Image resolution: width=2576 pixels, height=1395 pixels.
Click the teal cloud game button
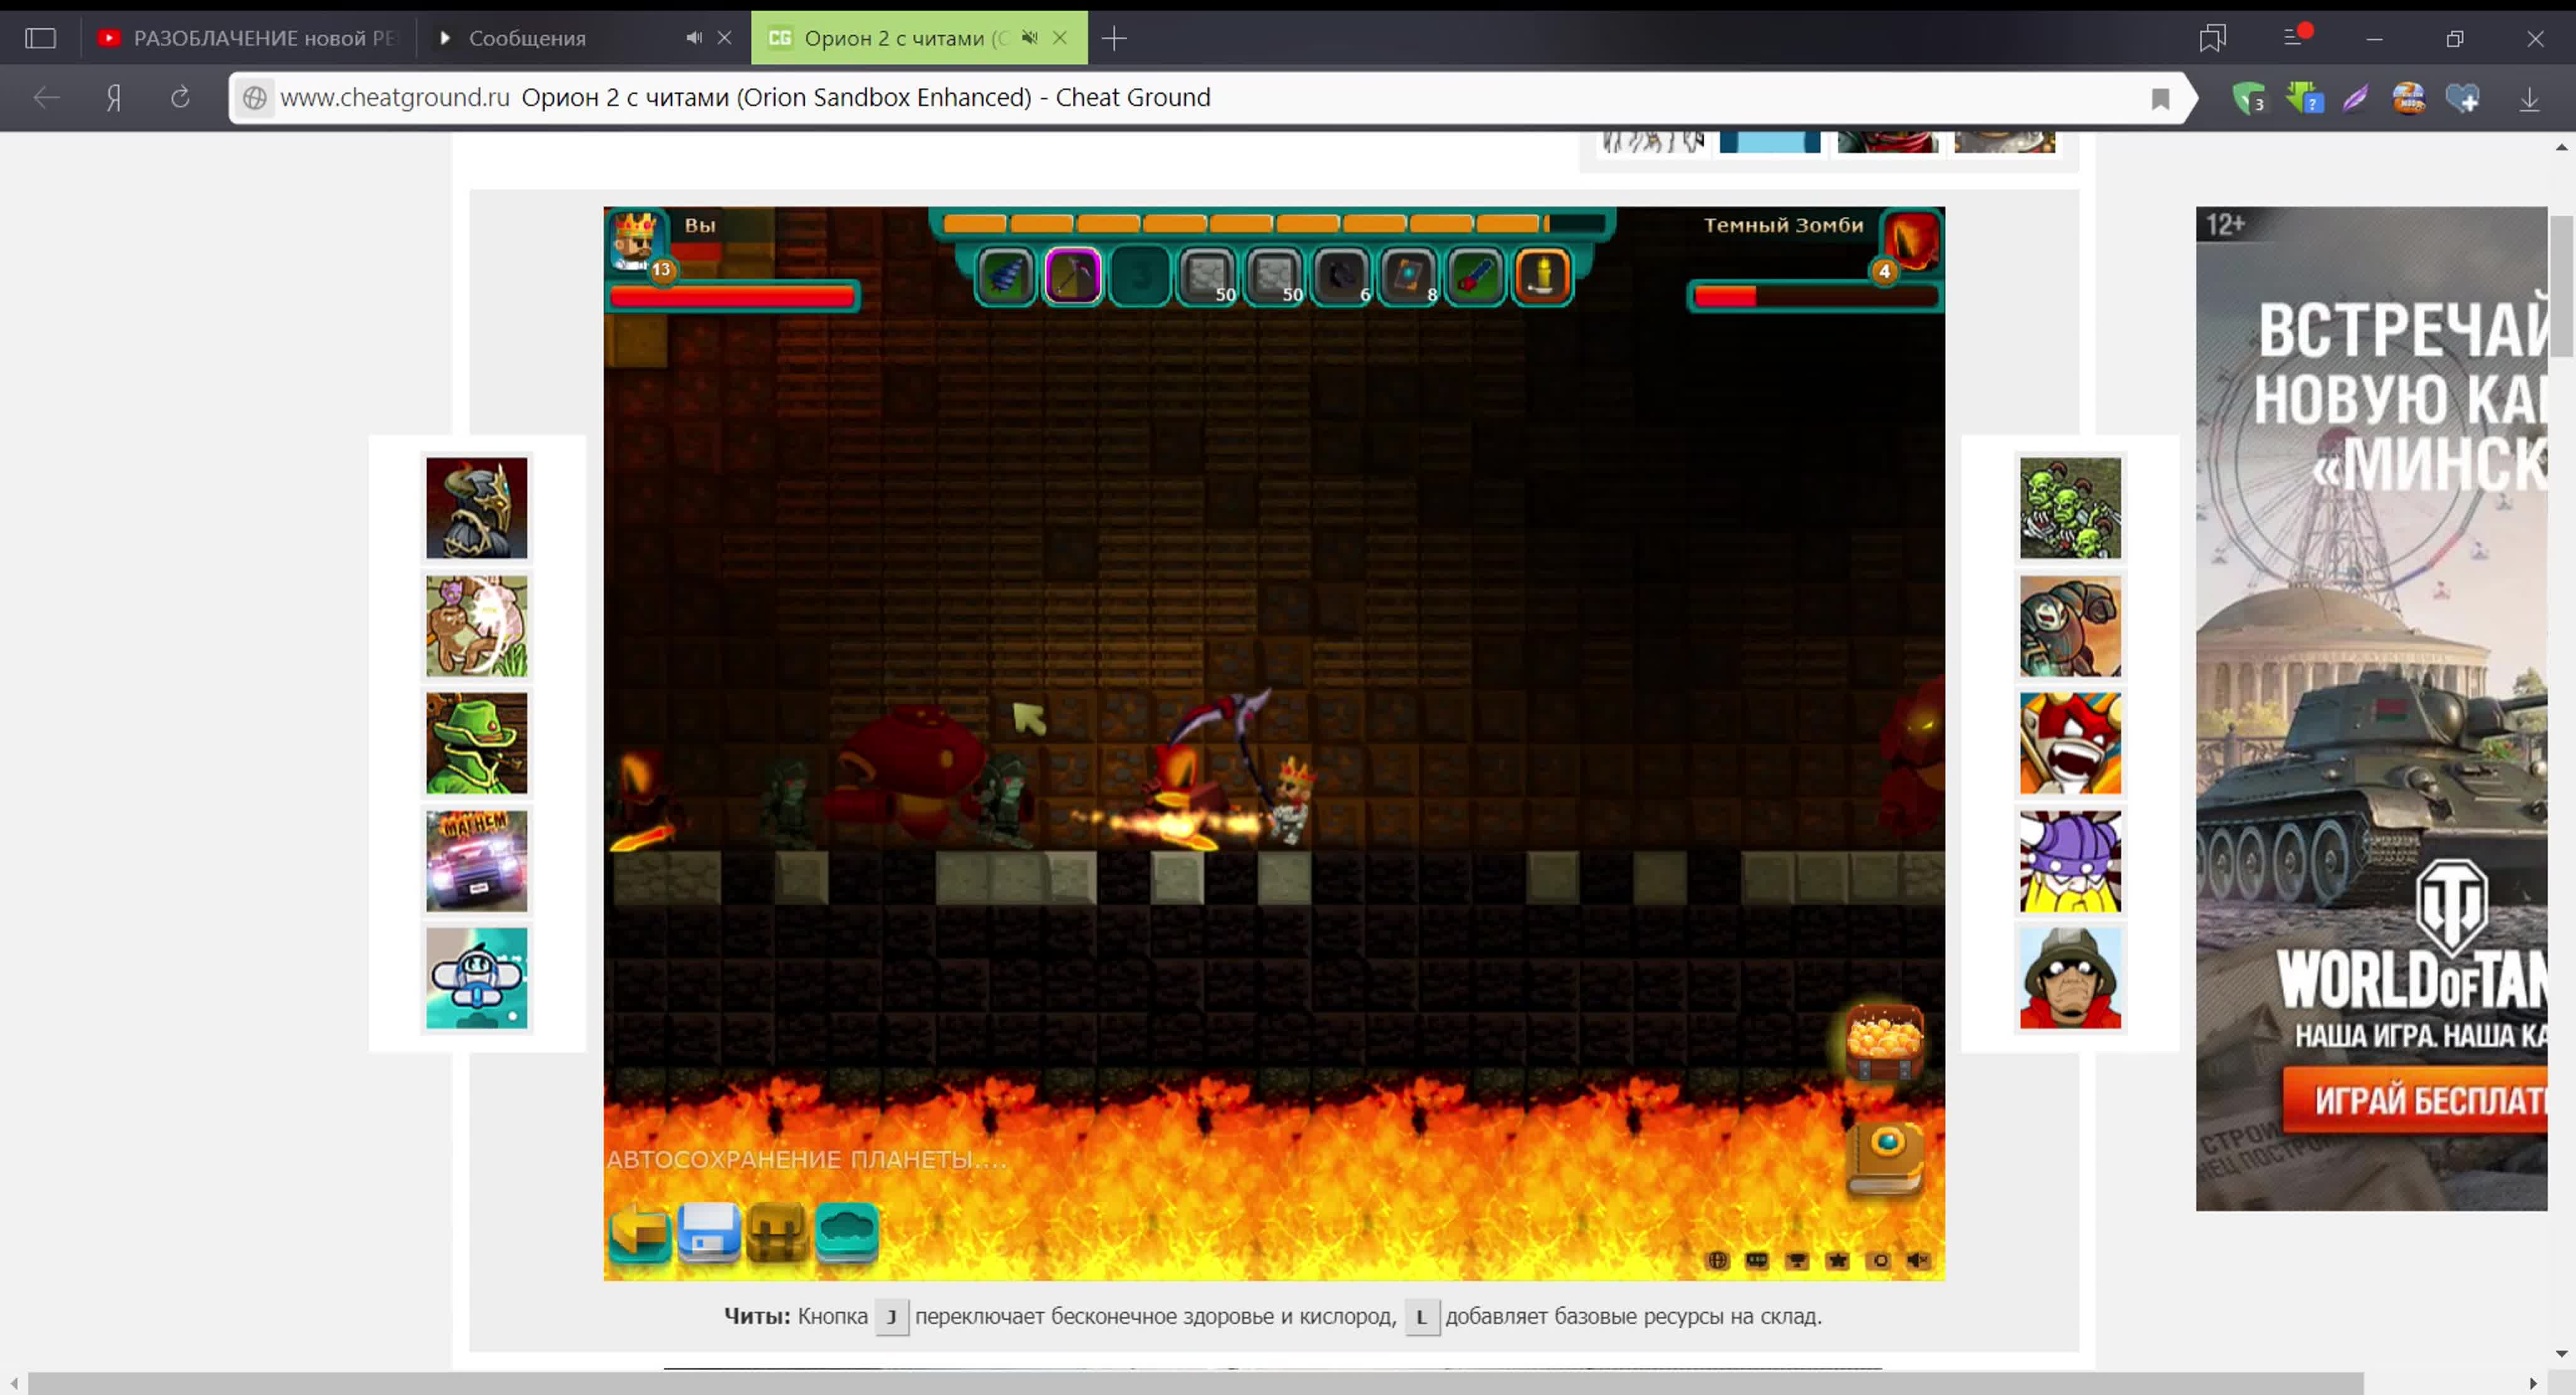[x=847, y=1232]
